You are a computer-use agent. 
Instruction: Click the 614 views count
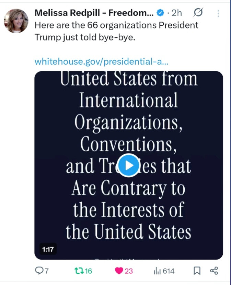pyautogui.click(x=169, y=271)
